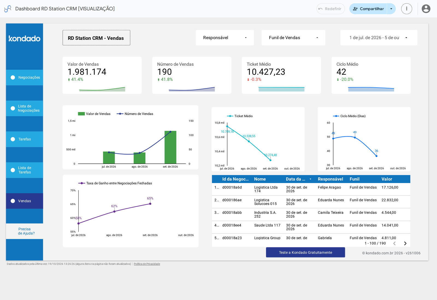Click the Ticket Médio legend marker
The width and height of the screenshot is (437, 300).
click(x=230, y=116)
